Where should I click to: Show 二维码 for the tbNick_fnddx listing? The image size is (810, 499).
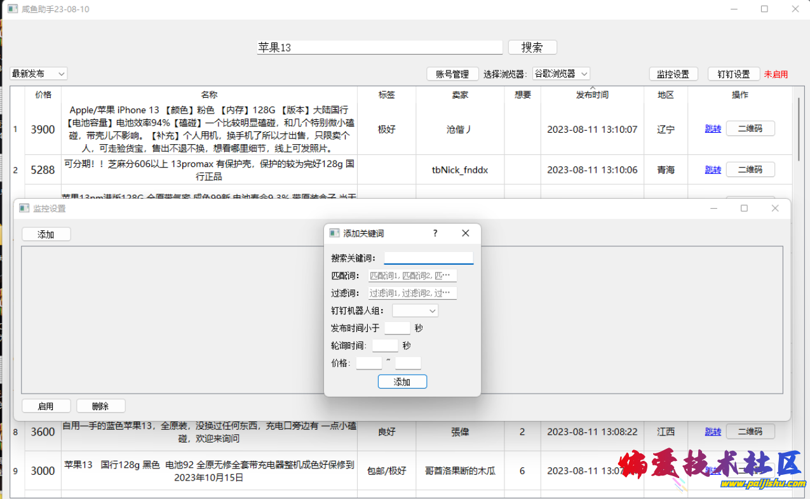point(750,170)
